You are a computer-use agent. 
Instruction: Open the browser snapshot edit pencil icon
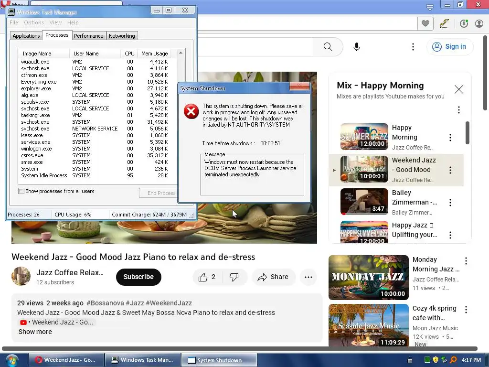[x=444, y=23]
